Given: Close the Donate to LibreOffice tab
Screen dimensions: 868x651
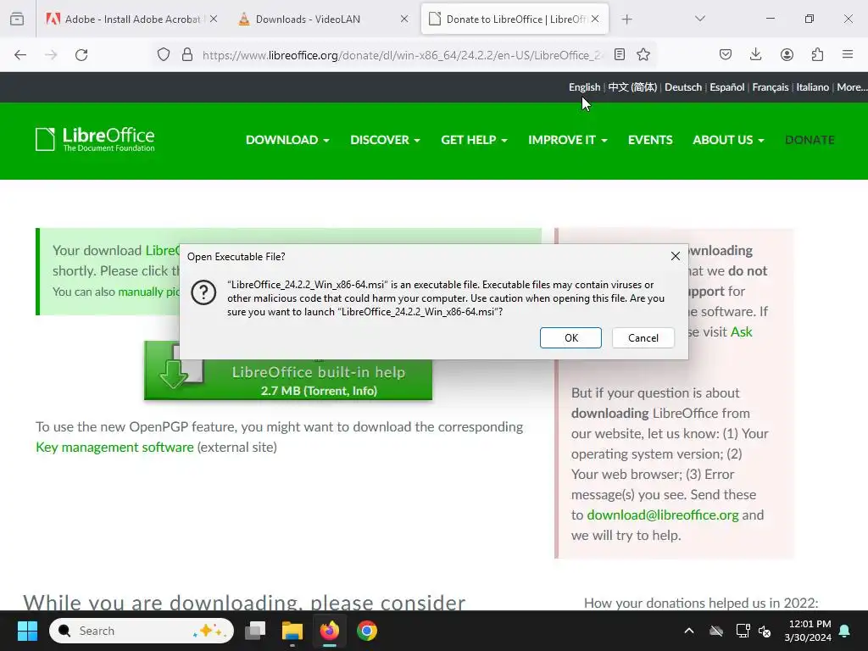Looking at the screenshot, I should [x=595, y=19].
